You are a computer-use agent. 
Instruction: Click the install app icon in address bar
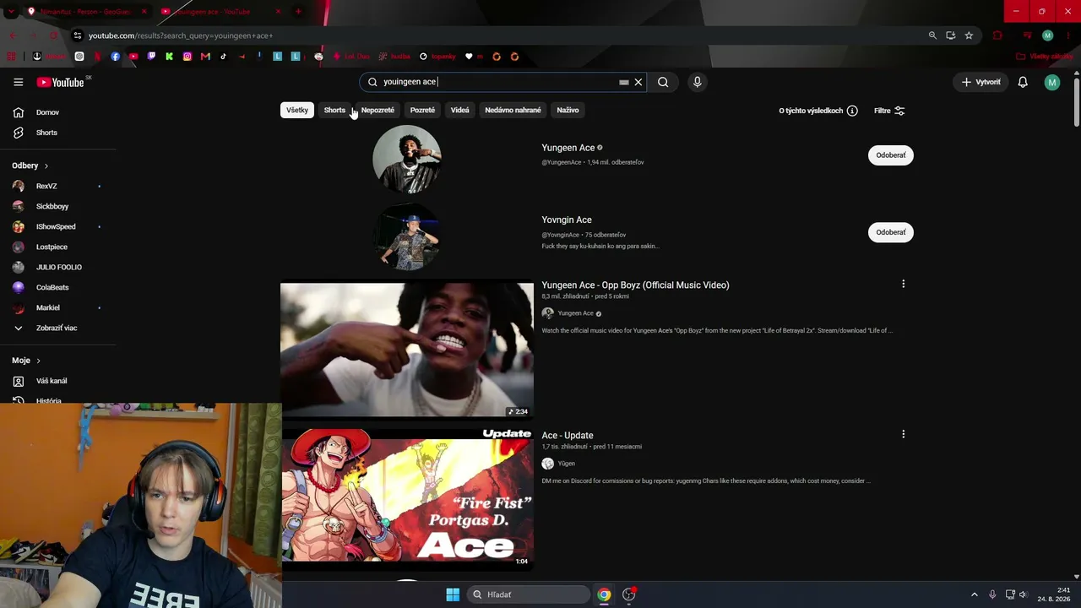pos(950,35)
